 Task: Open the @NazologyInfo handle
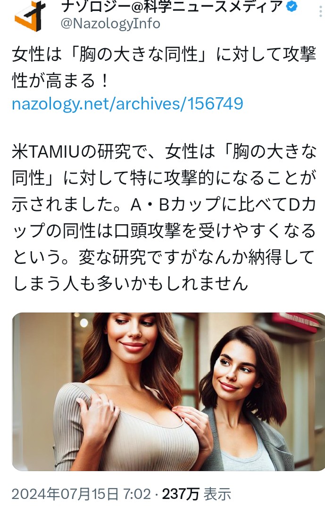point(110,24)
